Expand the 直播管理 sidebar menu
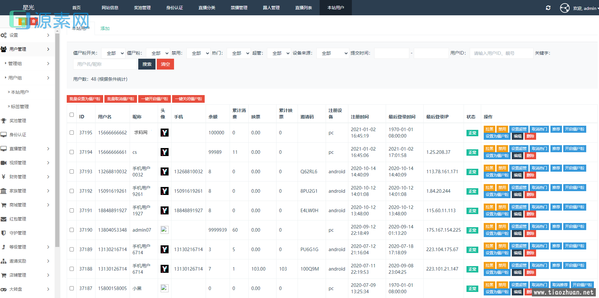Image resolution: width=599 pixels, height=298 pixels. tap(26, 149)
